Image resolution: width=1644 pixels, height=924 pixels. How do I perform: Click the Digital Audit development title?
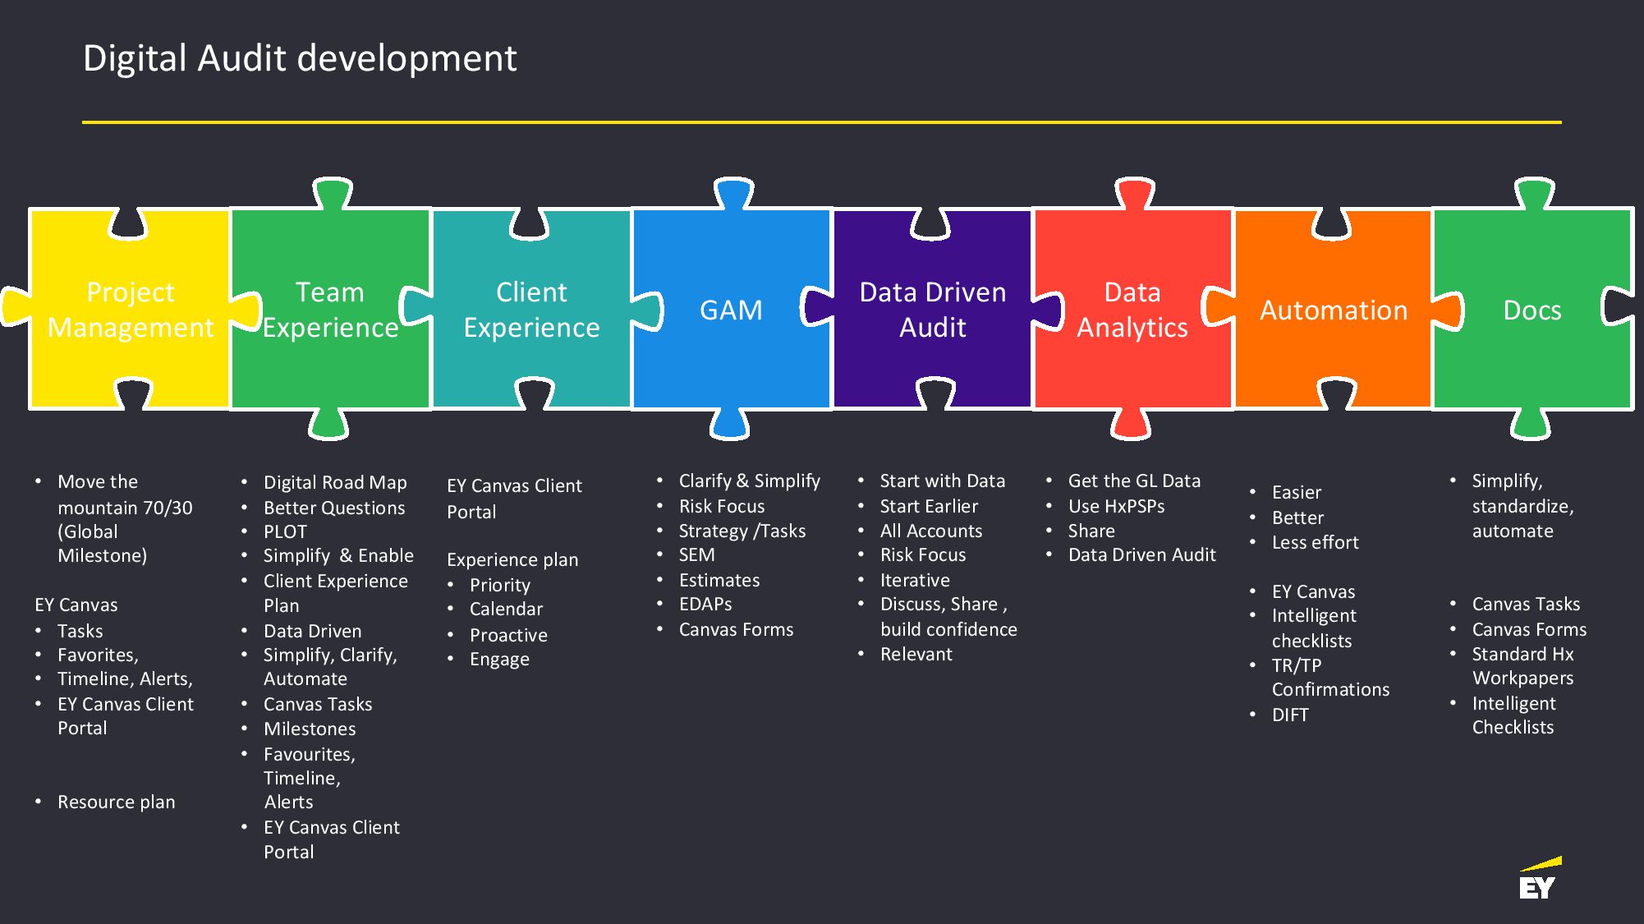pos(300,58)
